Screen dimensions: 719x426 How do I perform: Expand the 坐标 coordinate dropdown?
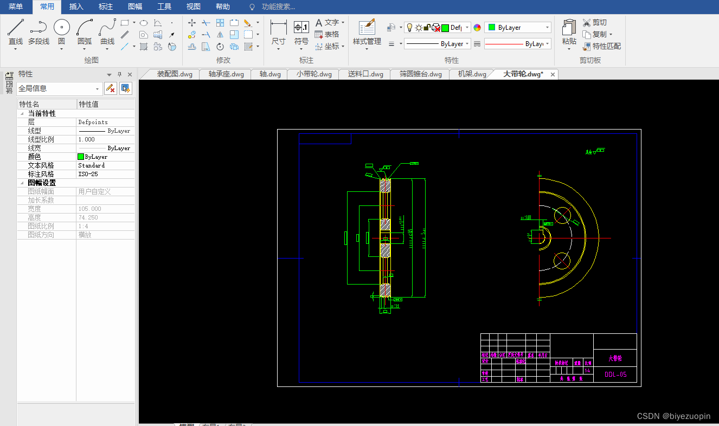[x=343, y=46]
